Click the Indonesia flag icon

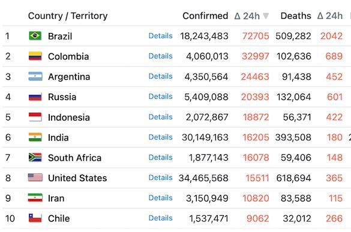(35, 117)
